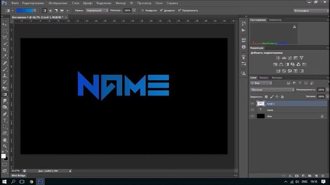Toggle lock transparent pixels
The height and width of the screenshot is (185, 330).
(266, 97)
